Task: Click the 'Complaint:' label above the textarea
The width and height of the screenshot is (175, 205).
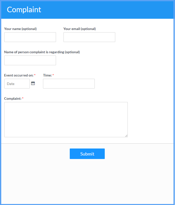Action: (x=13, y=98)
